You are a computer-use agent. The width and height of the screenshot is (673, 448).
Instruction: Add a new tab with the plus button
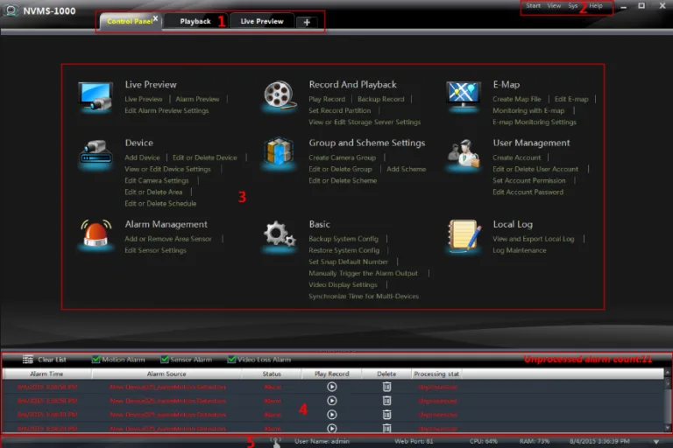[307, 22]
